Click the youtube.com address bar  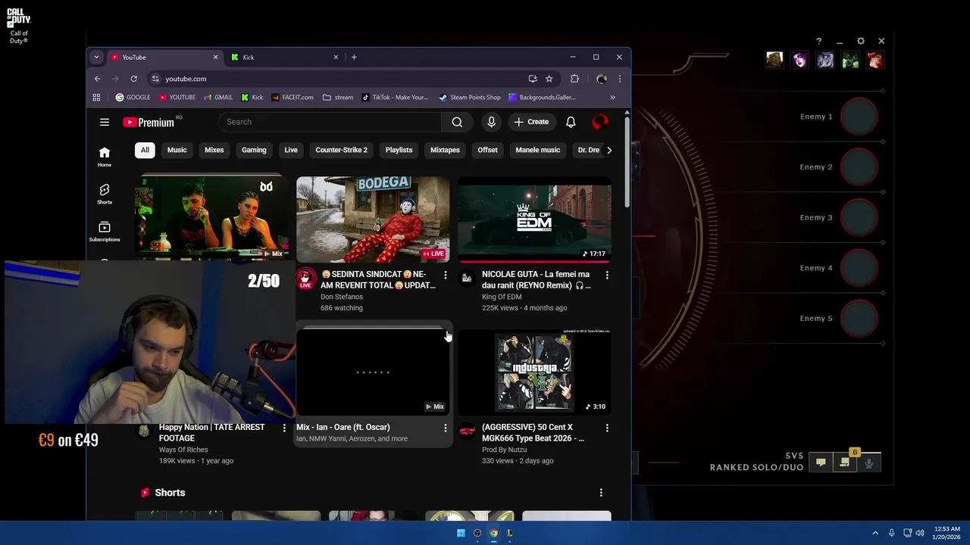(341, 79)
